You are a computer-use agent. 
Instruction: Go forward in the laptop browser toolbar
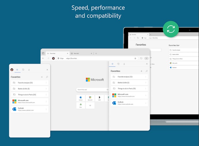pyautogui.click(x=134, y=38)
